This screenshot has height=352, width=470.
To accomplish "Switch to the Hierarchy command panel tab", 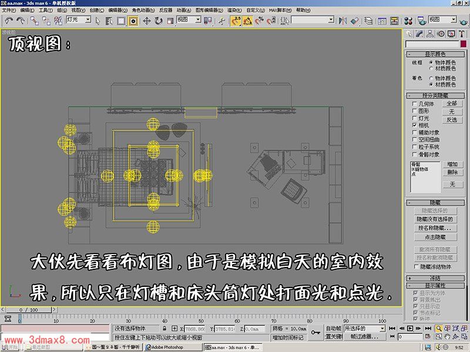I will pyautogui.click(x=430, y=34).
